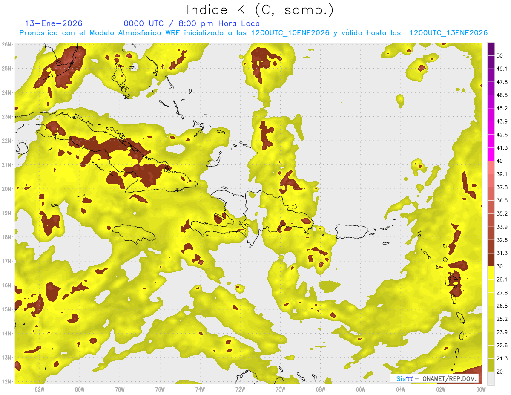Click the colorbar value 49.1
This screenshot has width=511, height=395.
502,69
